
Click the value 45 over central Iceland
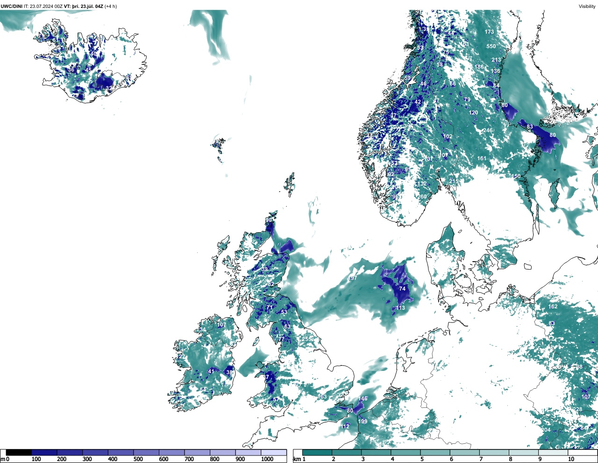[89, 70]
